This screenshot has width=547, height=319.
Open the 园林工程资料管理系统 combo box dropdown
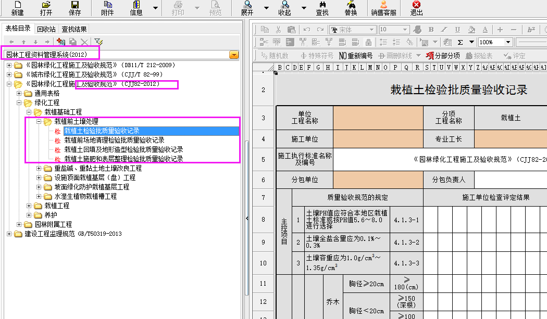(234, 54)
